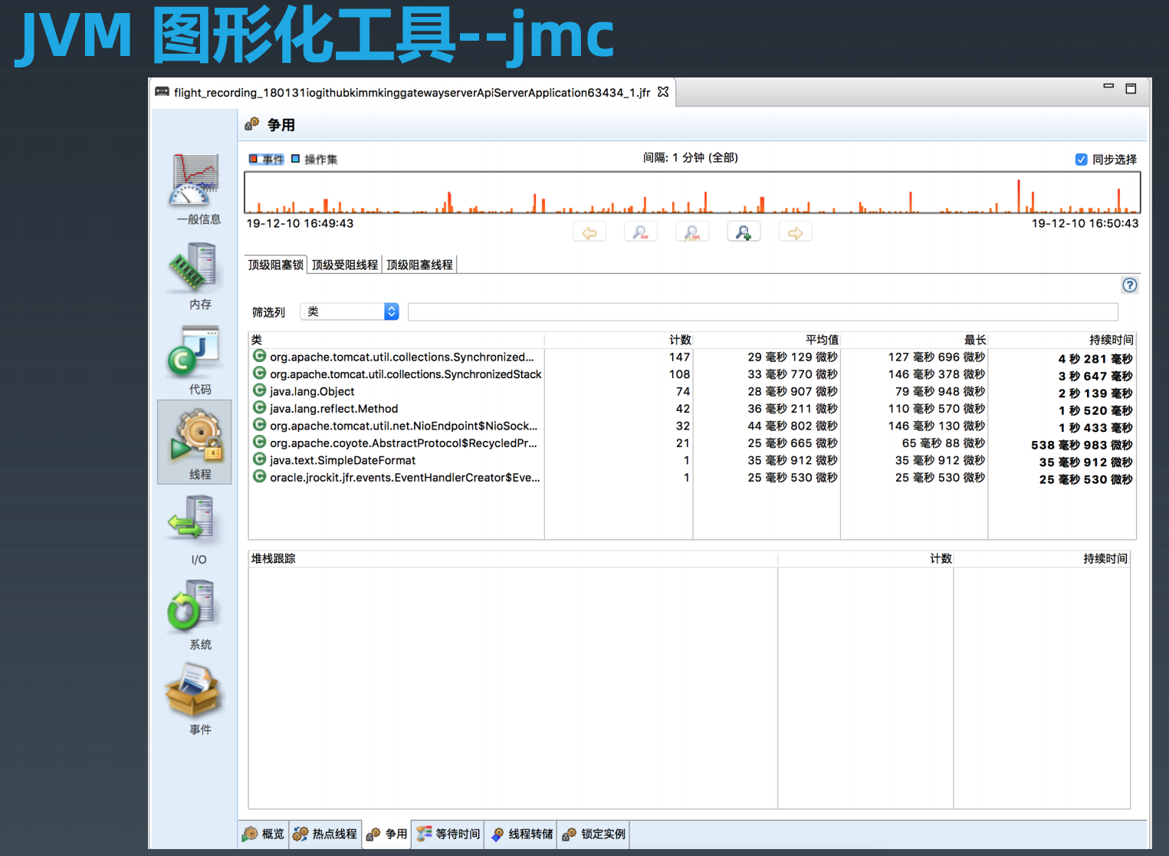Toggle the 同步选择 sync selection checkbox
The width and height of the screenshot is (1169, 856).
tap(1081, 160)
